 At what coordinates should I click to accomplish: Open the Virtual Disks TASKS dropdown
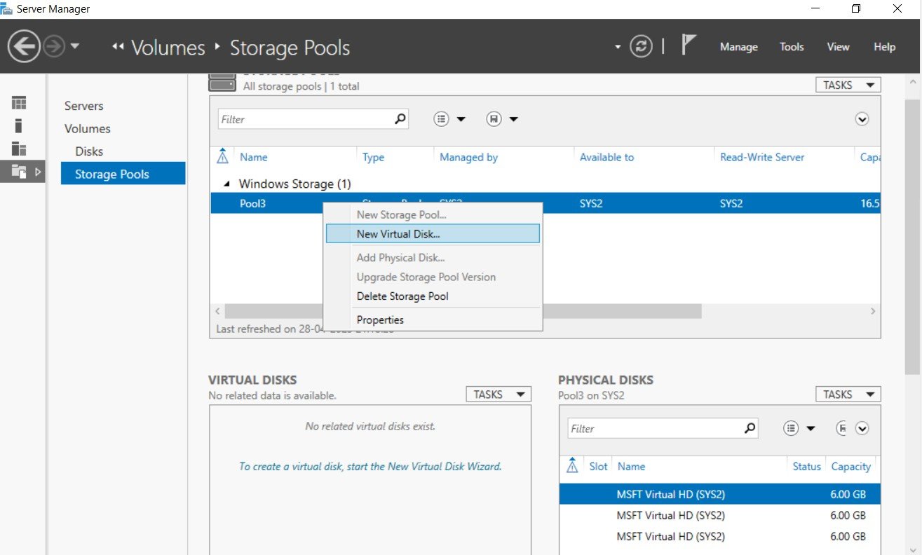coord(499,395)
